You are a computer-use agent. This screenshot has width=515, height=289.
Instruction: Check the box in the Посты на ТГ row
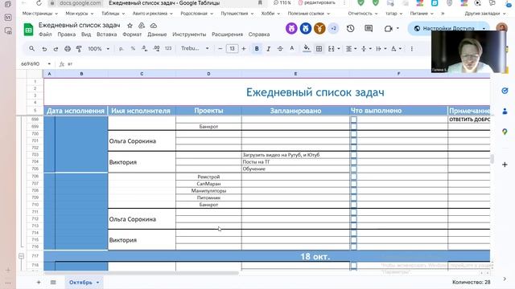coord(354,162)
